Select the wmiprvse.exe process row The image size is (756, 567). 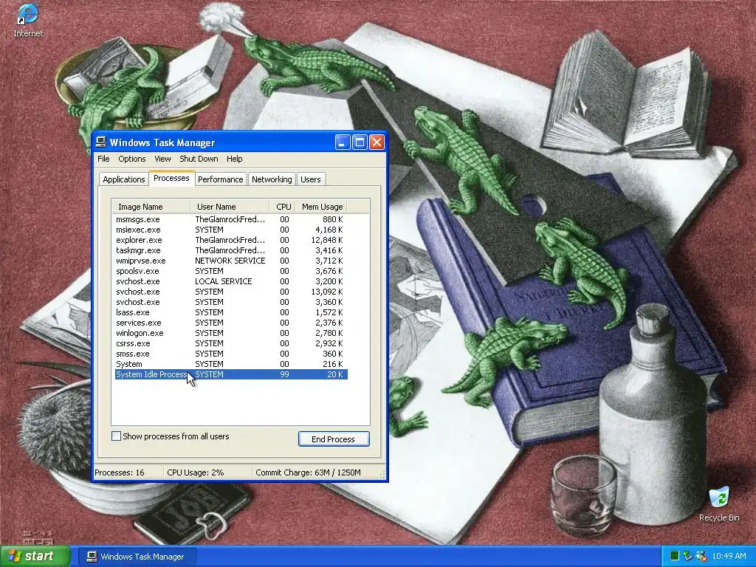pos(231,261)
